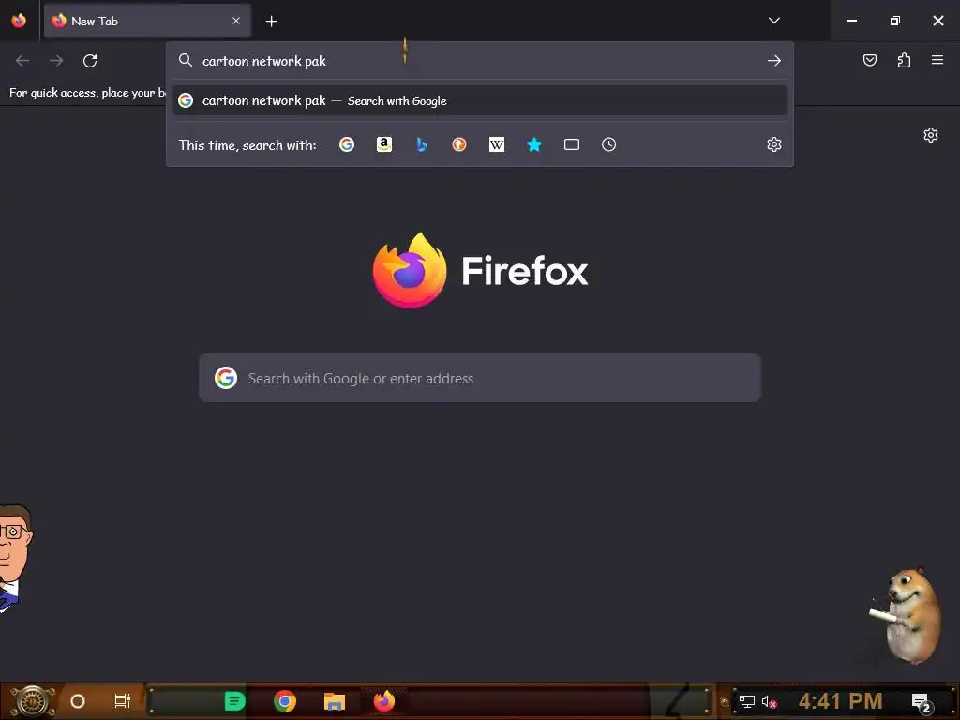Image resolution: width=960 pixels, height=720 pixels.
Task: Click the Firefox View icon left of tabs
Action: [19, 21]
